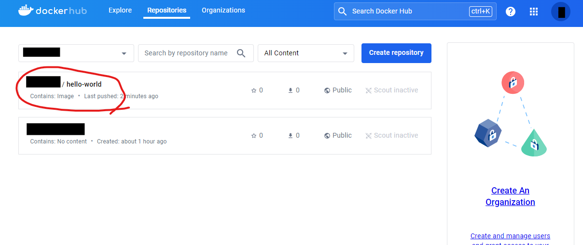Click the Create repository button
This screenshot has height=245, width=583.
click(x=396, y=53)
